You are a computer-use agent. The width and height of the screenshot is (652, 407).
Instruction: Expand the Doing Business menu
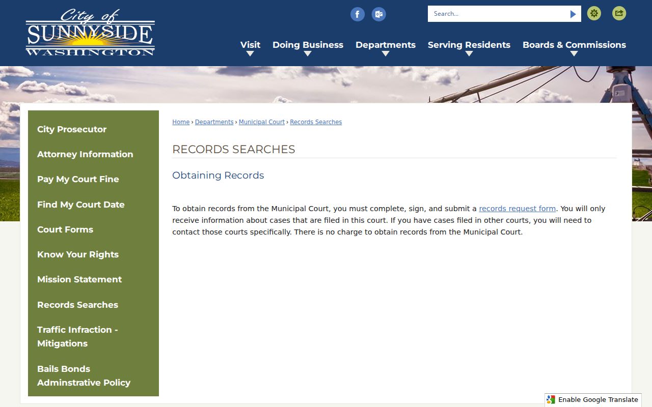308,45
